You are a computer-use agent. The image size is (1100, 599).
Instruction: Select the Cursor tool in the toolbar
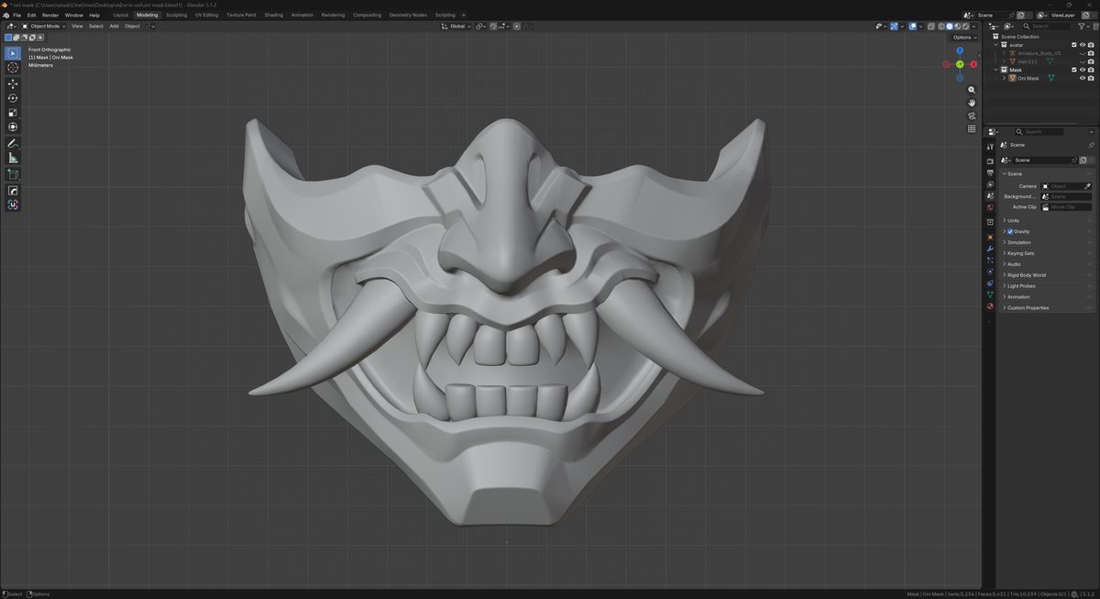[13, 68]
